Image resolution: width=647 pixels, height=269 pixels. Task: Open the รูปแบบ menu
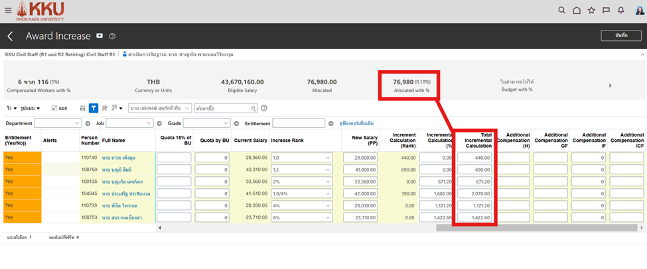tap(31, 108)
